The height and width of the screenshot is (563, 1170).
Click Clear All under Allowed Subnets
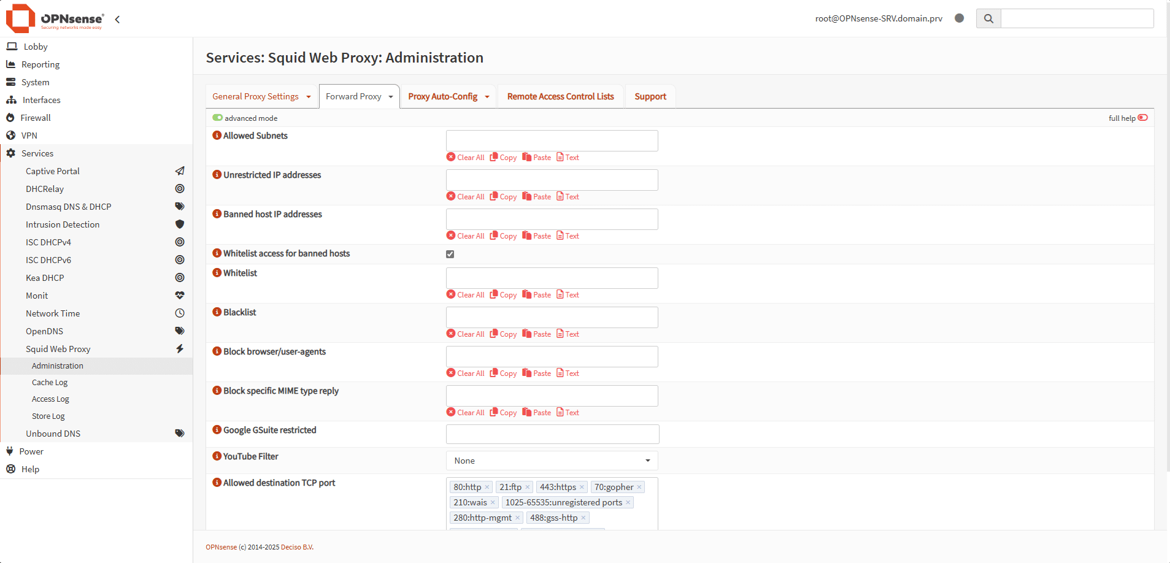pos(466,158)
